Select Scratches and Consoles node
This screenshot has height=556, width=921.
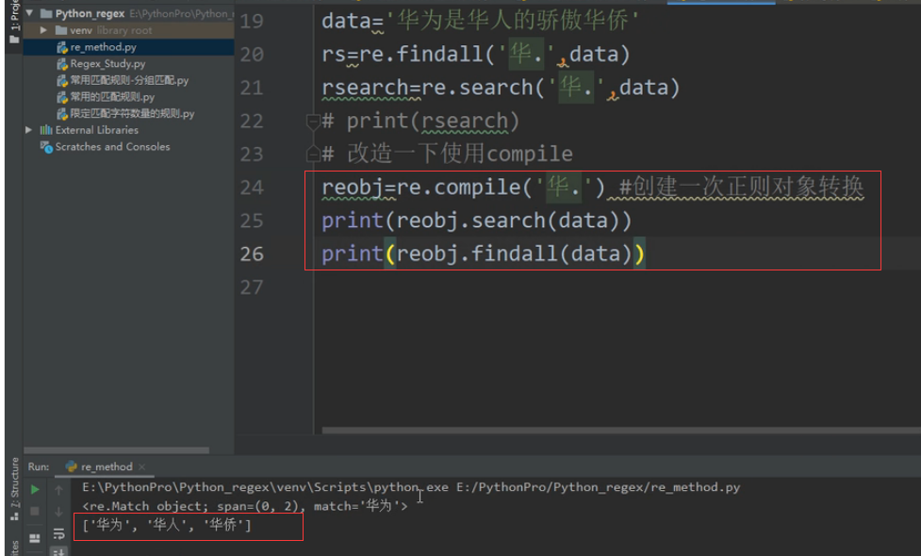(112, 147)
